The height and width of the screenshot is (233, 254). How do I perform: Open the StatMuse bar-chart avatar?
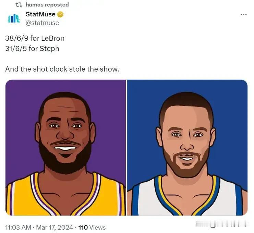[x=14, y=18]
